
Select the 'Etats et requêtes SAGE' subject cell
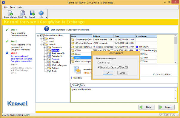103,40
